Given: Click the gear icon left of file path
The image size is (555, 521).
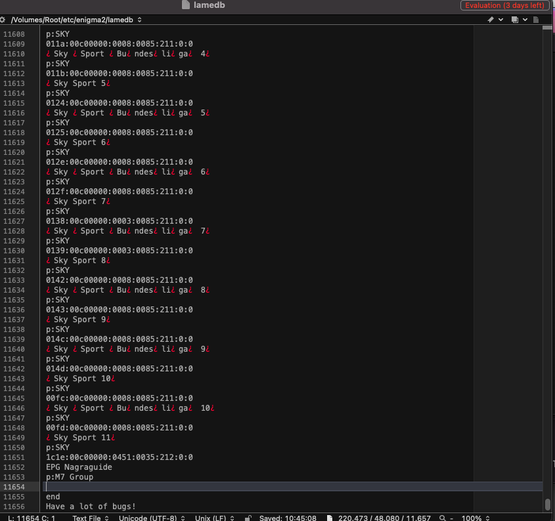Looking at the screenshot, I should tap(3, 20).
